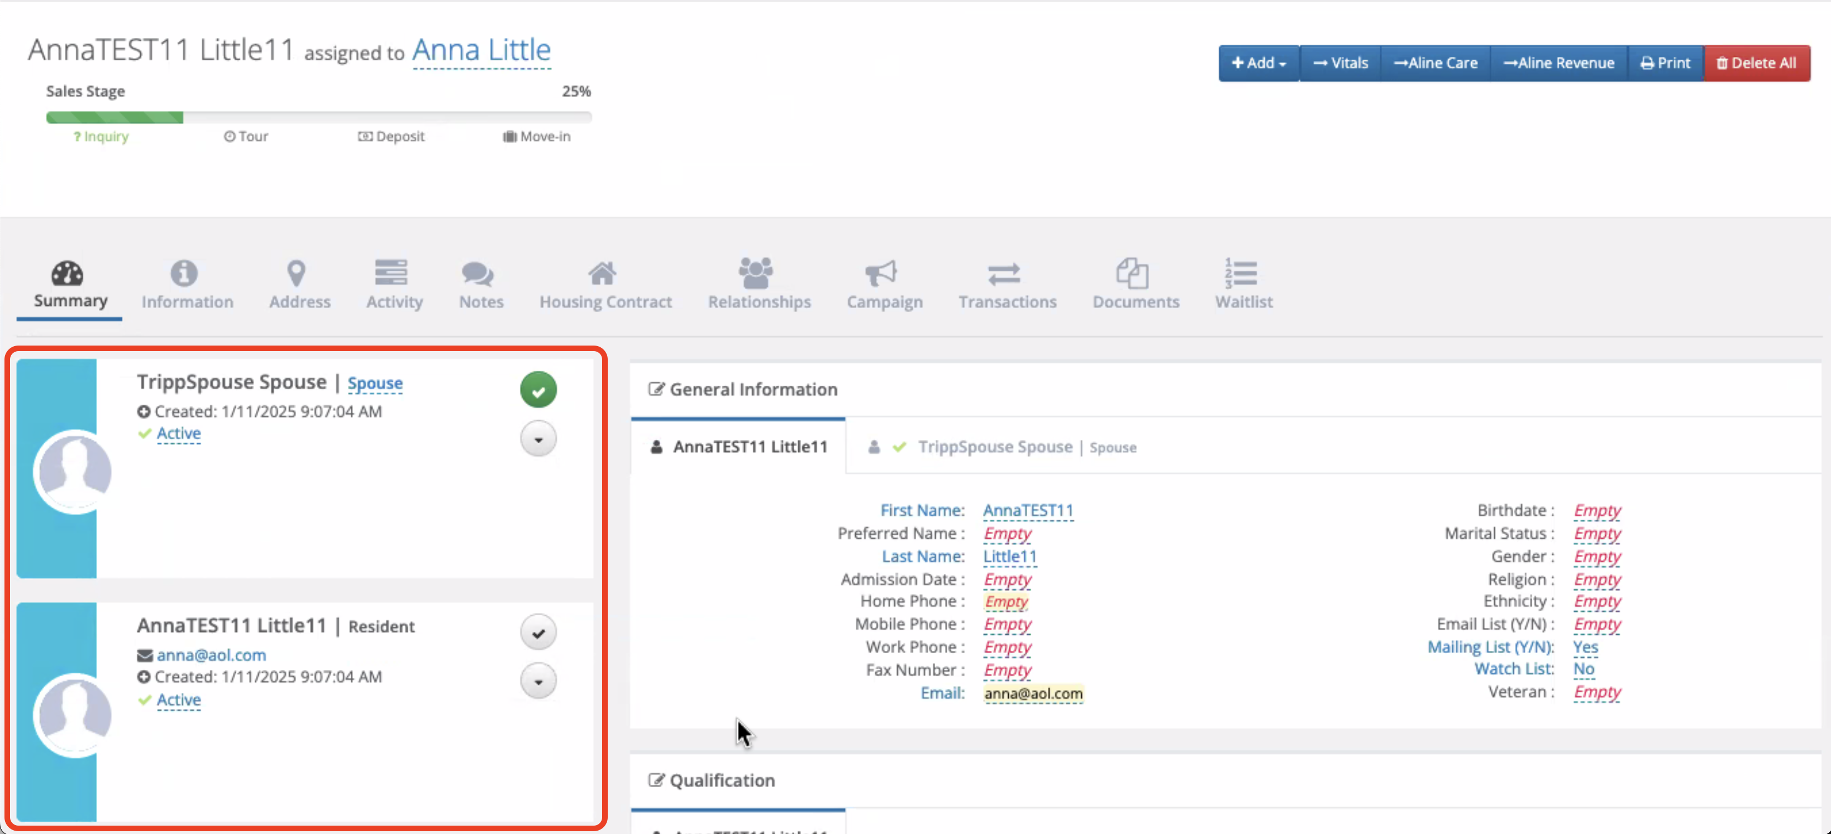The width and height of the screenshot is (1831, 834).
Task: Open the Notes speech bubble icon
Action: click(478, 273)
